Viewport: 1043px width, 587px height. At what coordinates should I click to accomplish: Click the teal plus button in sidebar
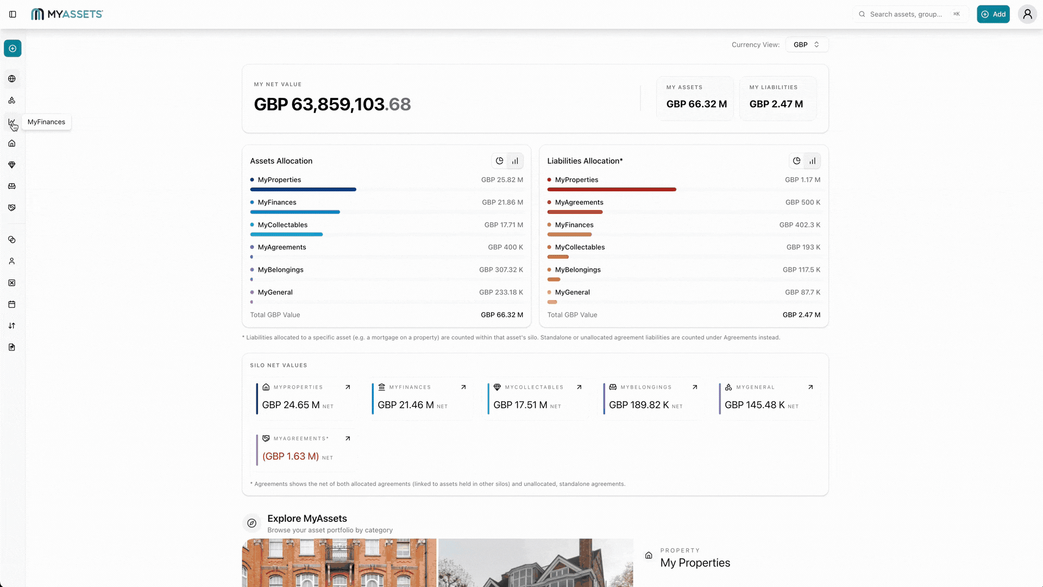(x=12, y=48)
